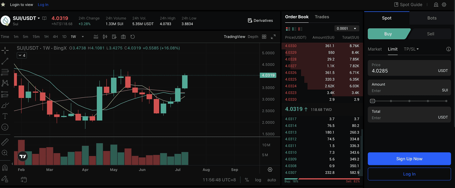This screenshot has height=188, width=455.
Task: Open the timeframe dropdown arrow after 1W
Action: pos(83,37)
